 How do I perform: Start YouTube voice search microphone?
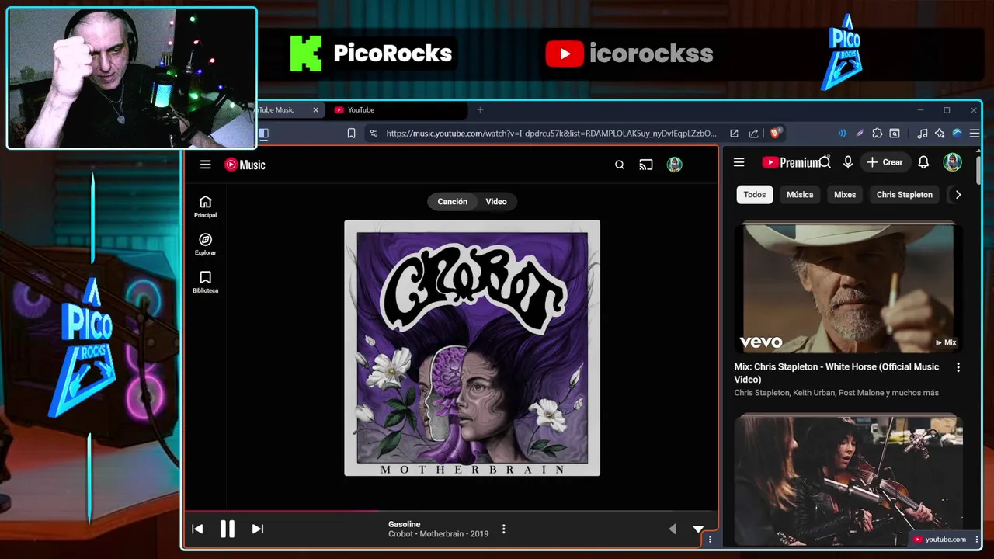[x=848, y=162]
